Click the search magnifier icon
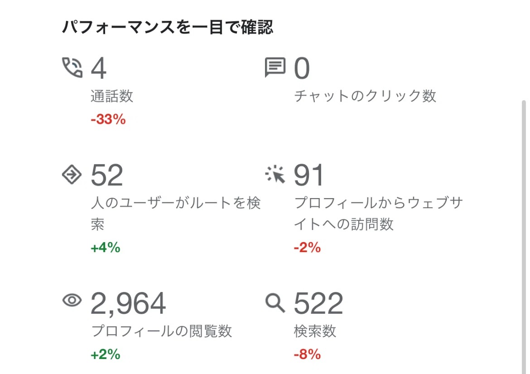 coord(275,302)
